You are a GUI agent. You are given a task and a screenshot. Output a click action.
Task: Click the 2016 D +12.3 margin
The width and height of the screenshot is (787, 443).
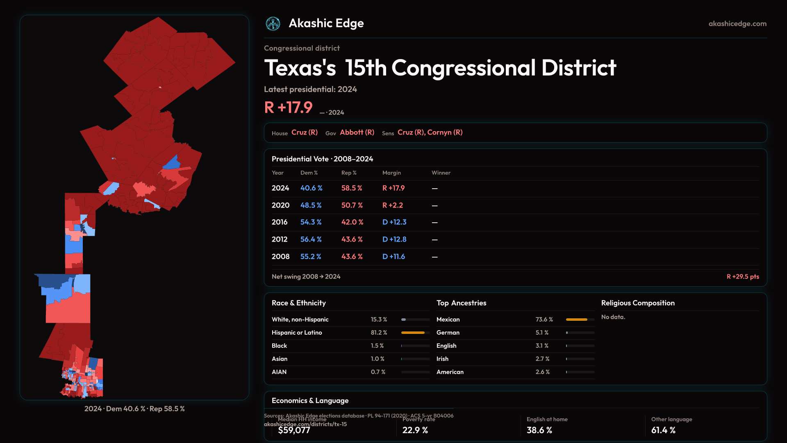tap(394, 222)
